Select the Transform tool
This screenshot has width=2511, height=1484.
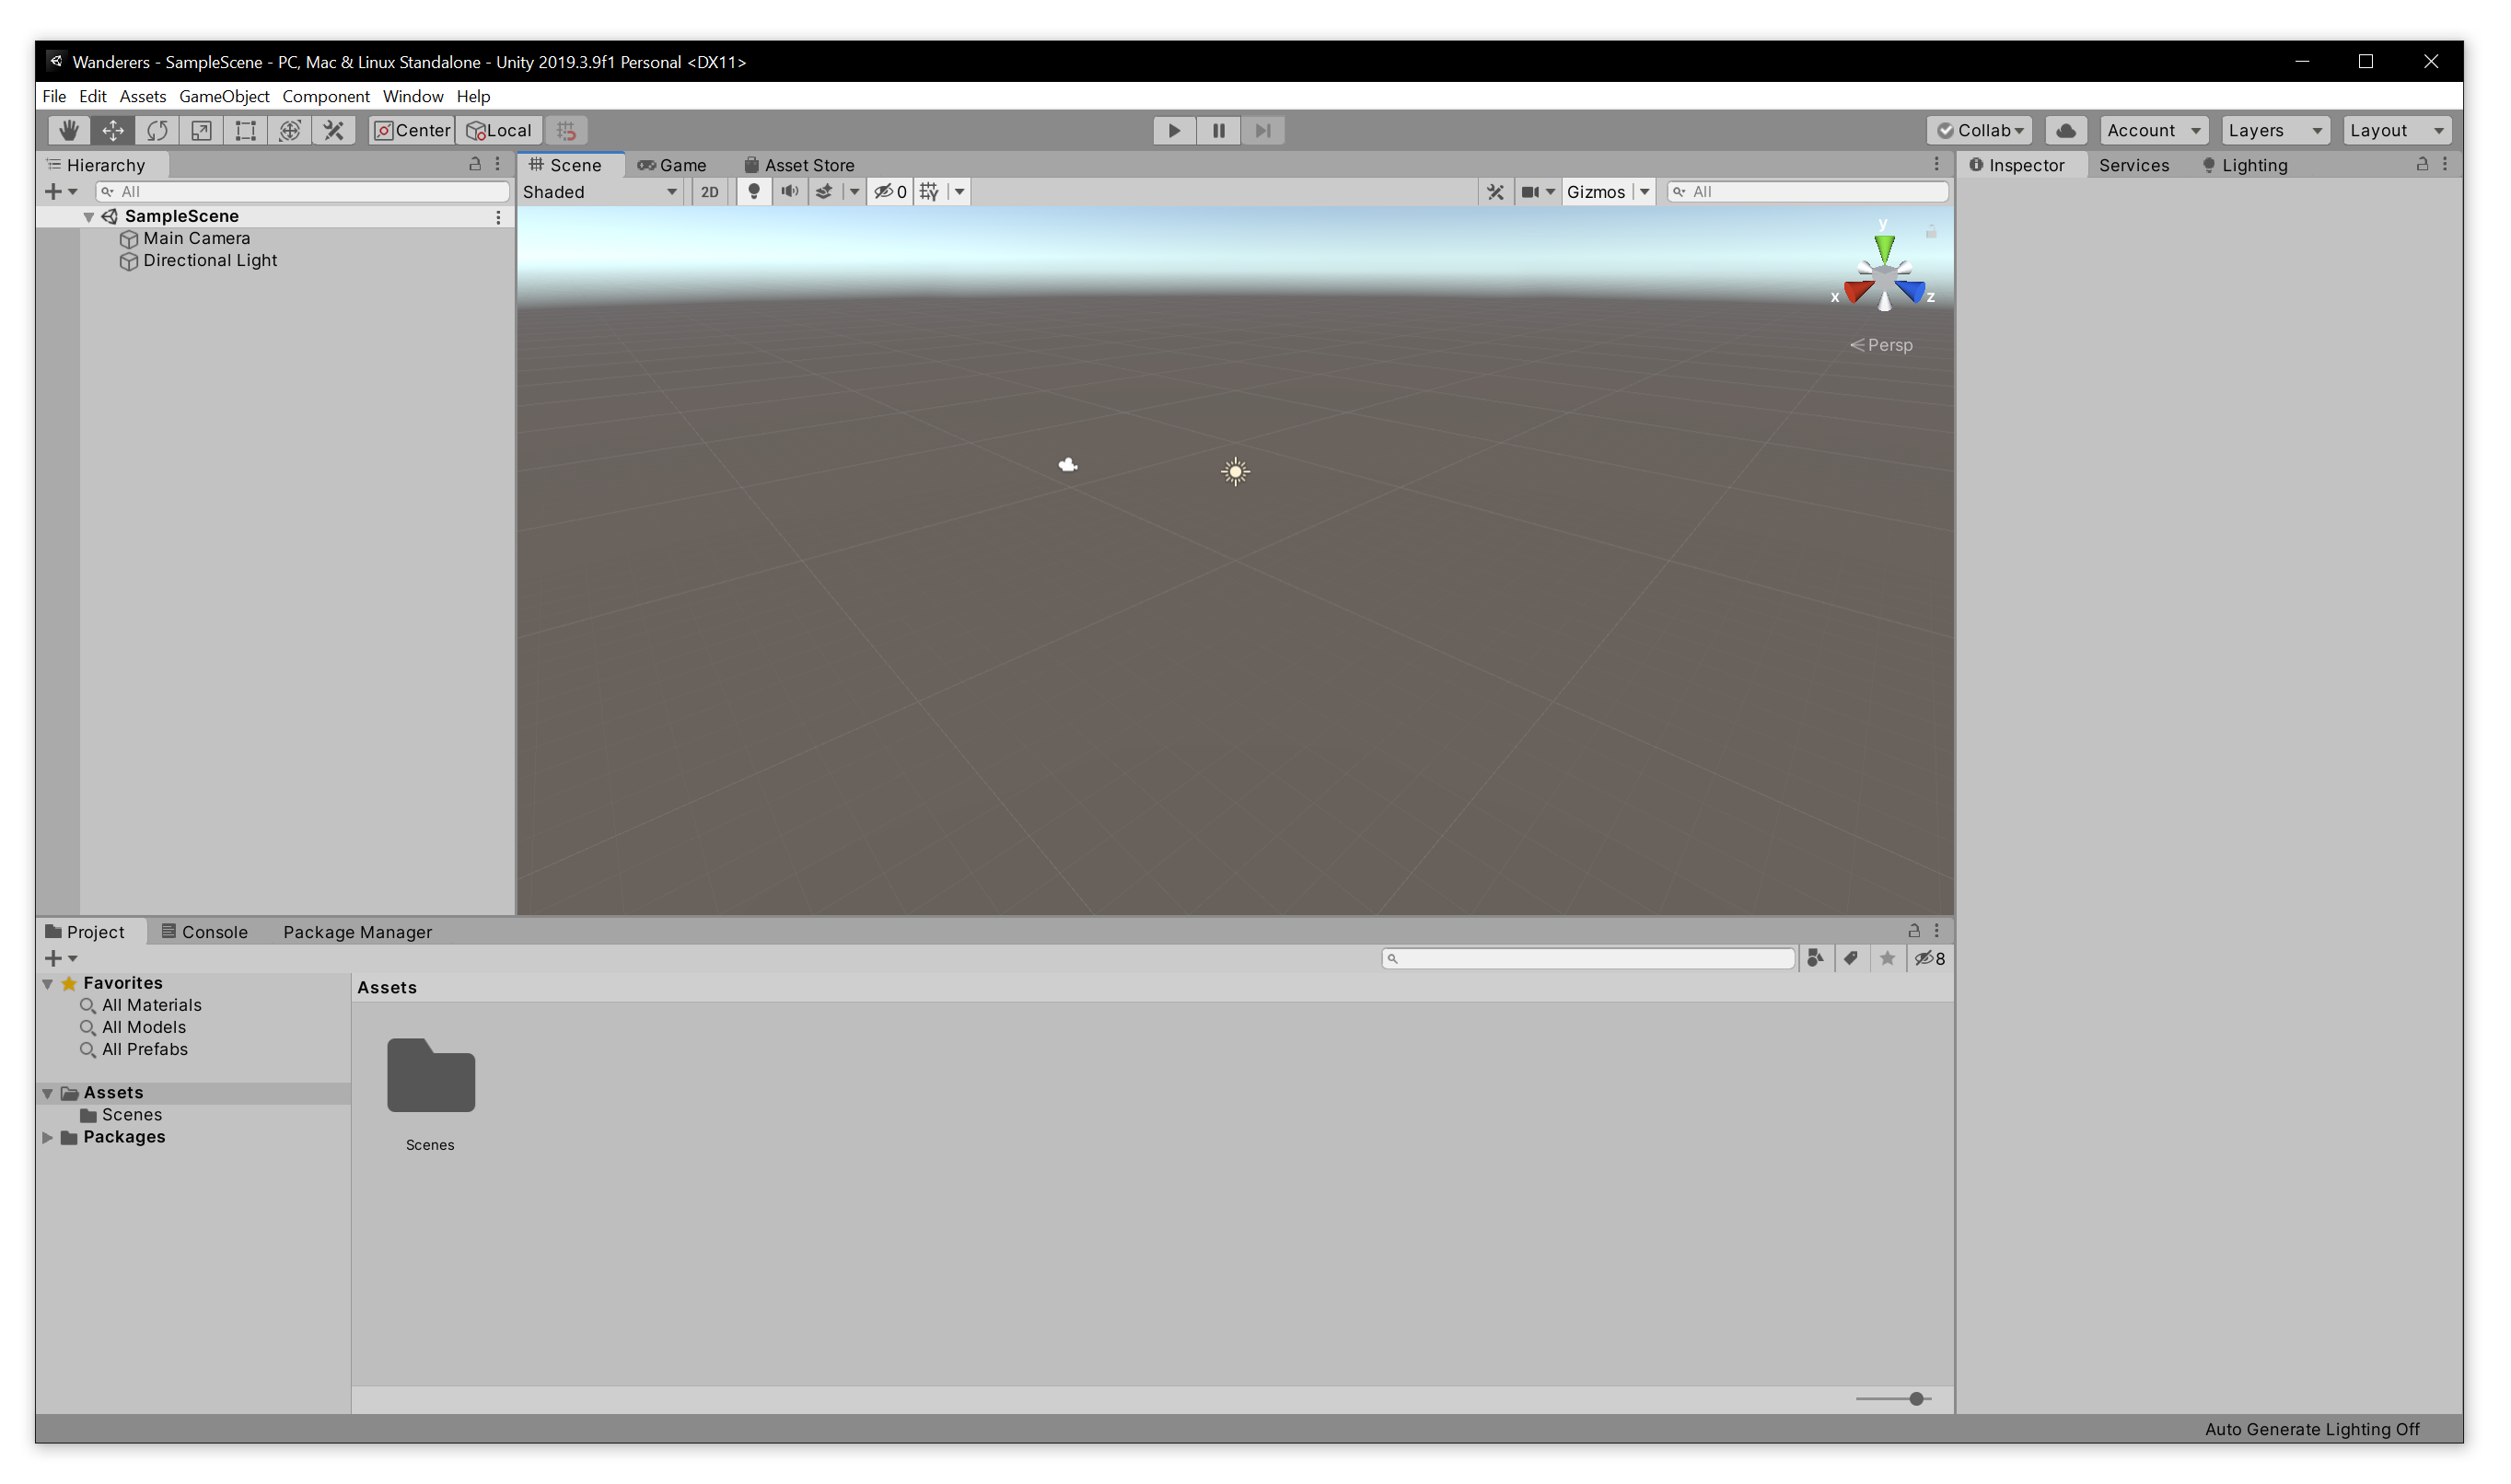290,131
